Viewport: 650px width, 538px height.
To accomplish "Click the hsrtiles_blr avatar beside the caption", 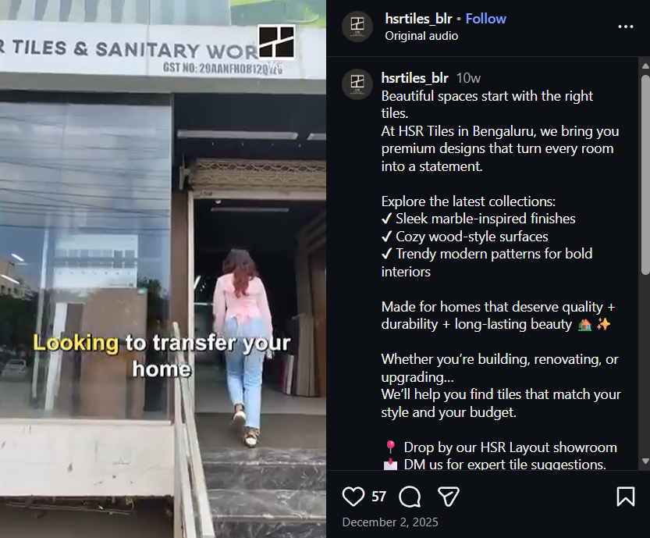I will 357,84.
